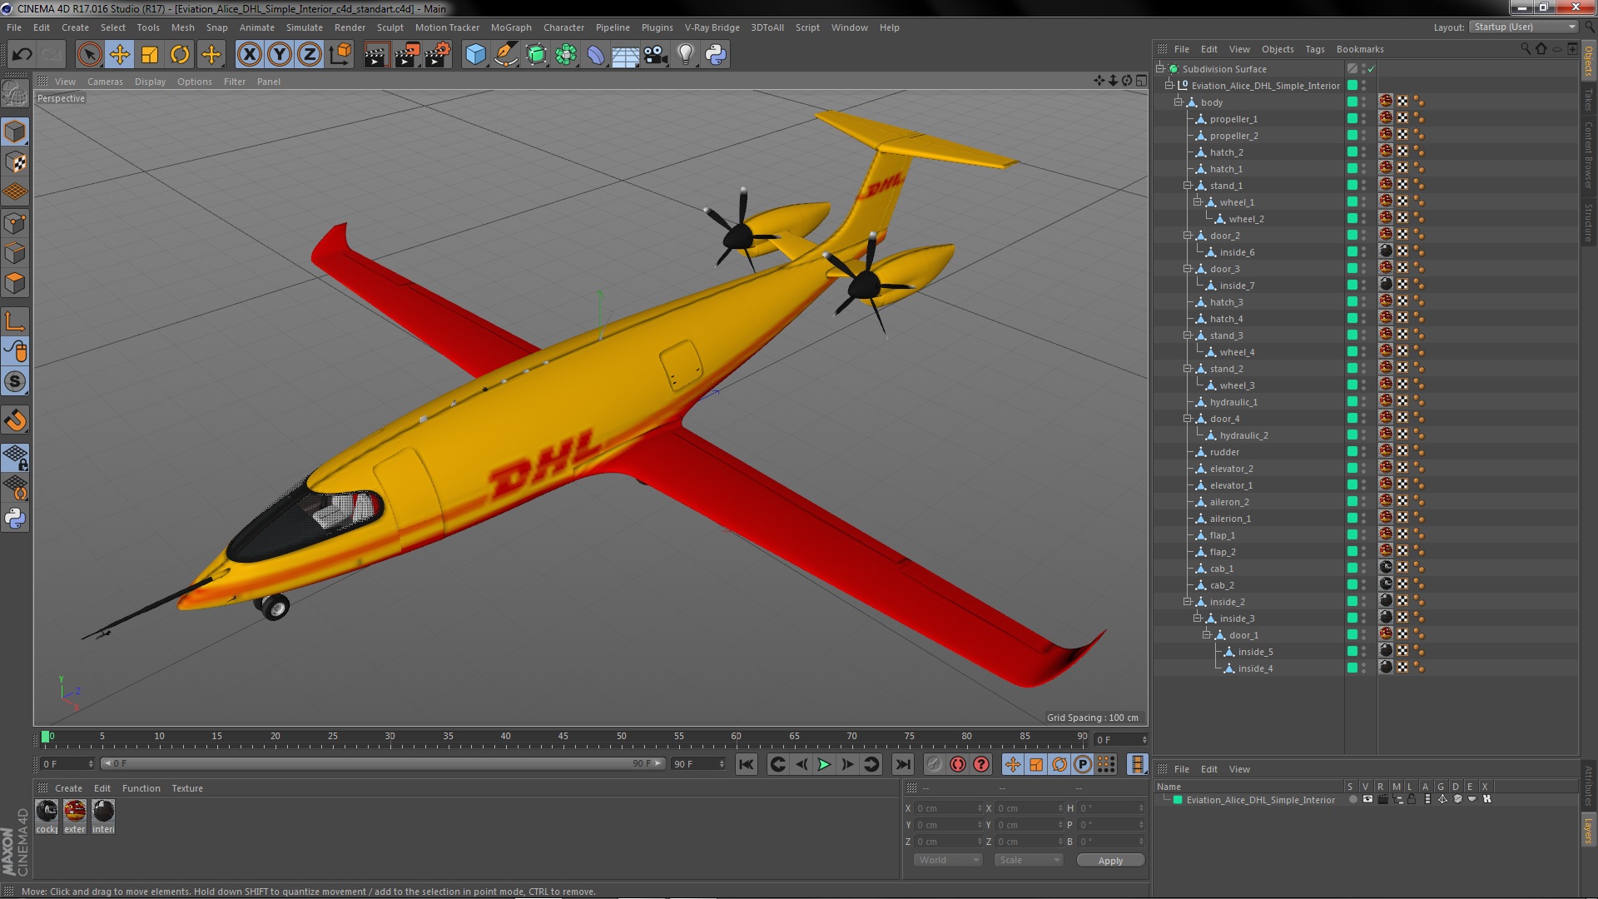Click Python icon in top toolbar
This screenshot has height=899, width=1598.
(716, 55)
